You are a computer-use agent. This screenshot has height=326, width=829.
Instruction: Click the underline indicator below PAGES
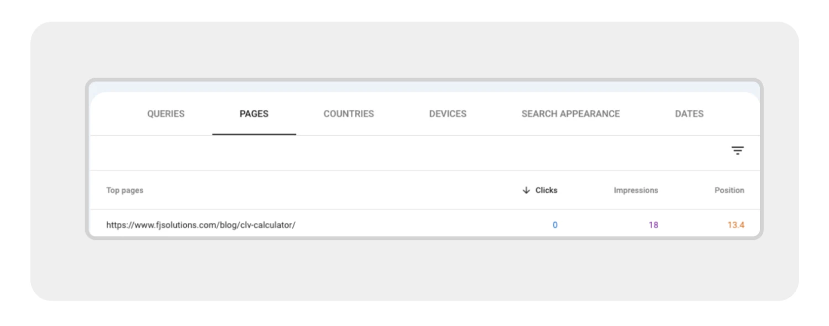[x=254, y=134]
